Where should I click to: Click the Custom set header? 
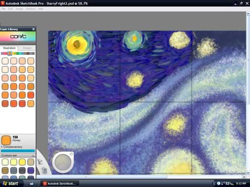click(18, 156)
